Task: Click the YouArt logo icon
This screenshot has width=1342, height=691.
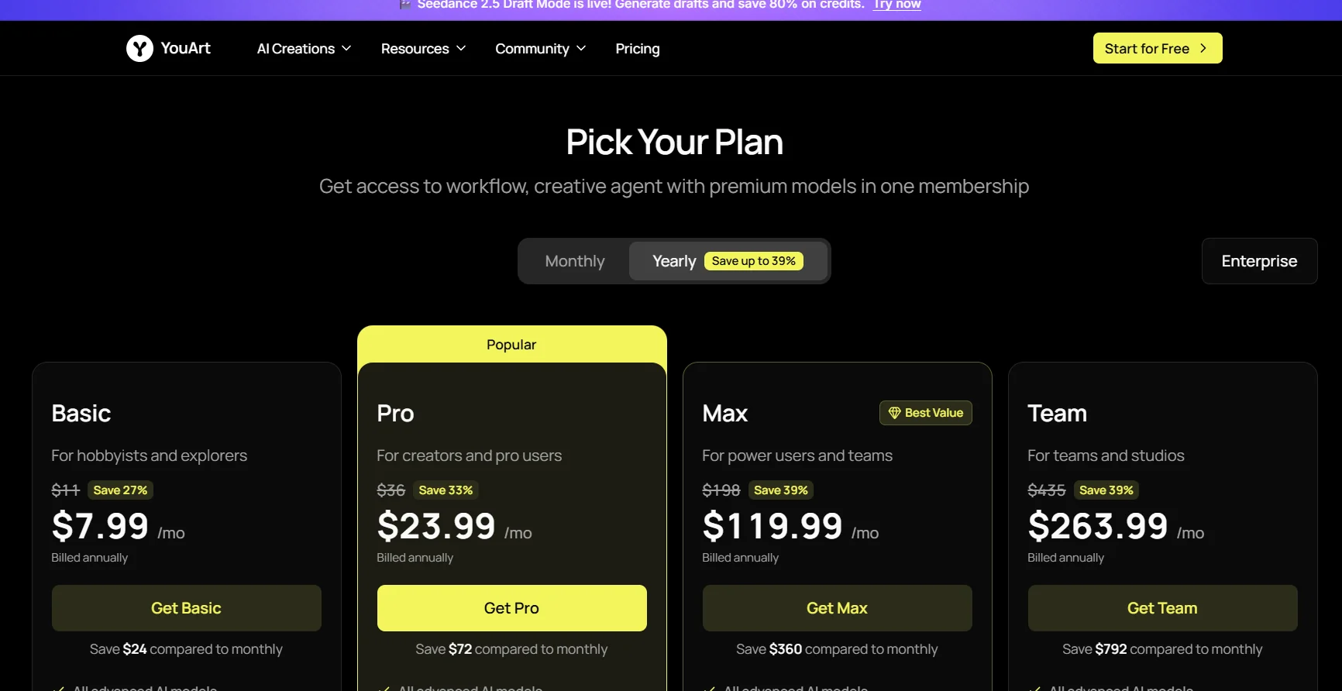Action: (x=139, y=48)
